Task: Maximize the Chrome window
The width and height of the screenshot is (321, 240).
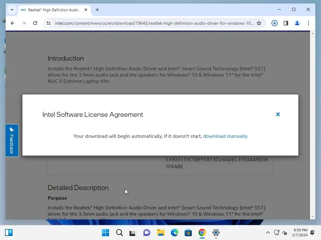Action: (293, 9)
